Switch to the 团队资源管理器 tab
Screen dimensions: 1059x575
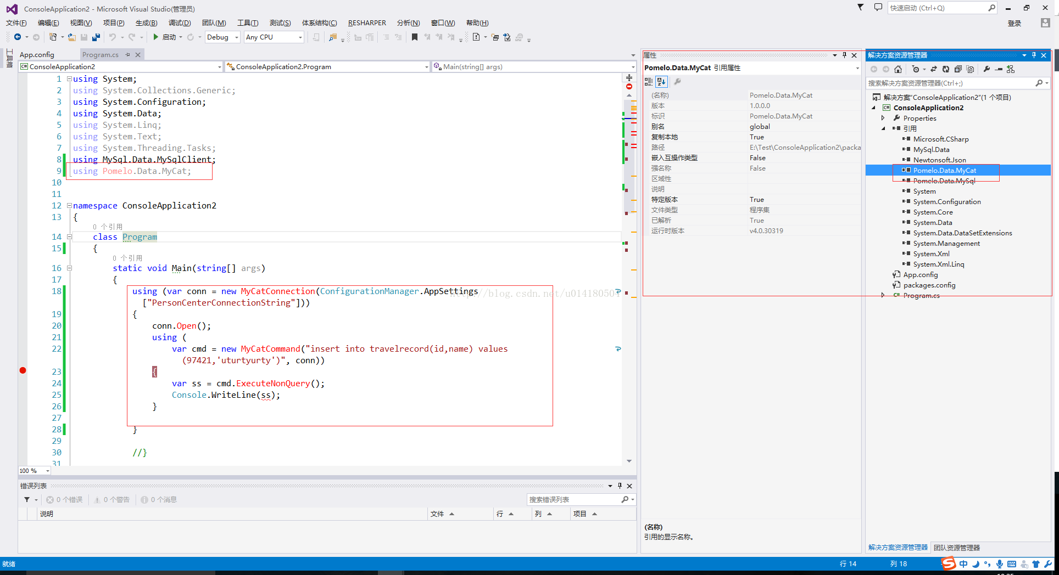(x=957, y=548)
